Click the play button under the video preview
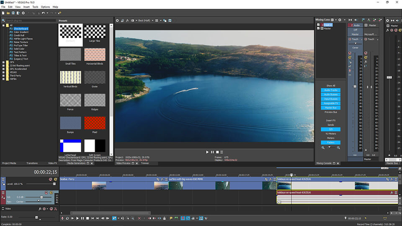This screenshot has width=402, height=226. 207,152
